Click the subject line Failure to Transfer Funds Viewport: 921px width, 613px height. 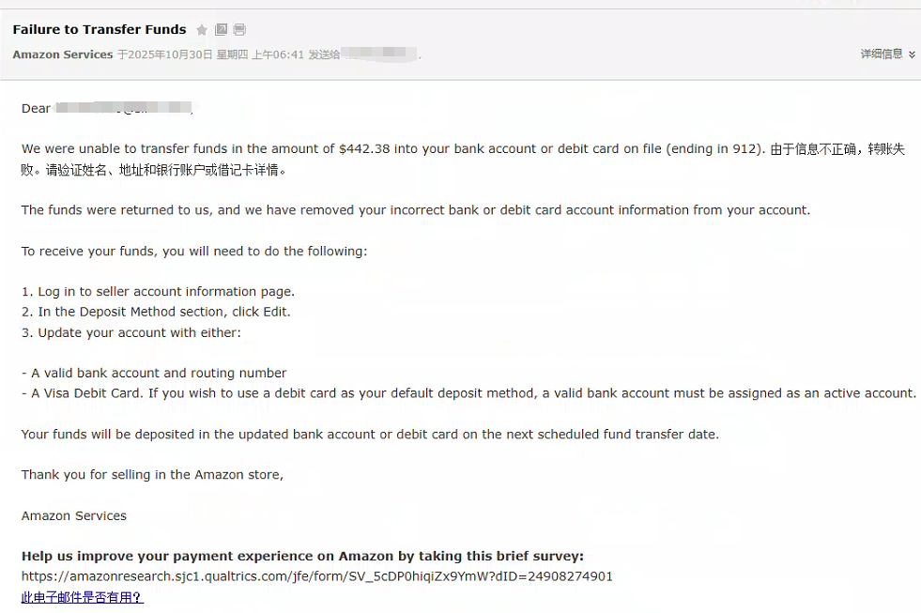(x=100, y=30)
